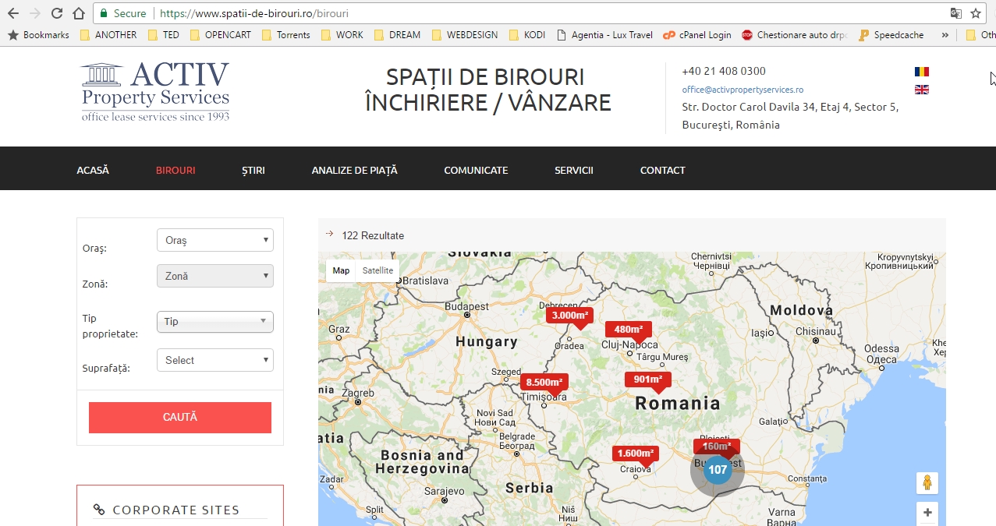The height and width of the screenshot is (526, 996).
Task: Open the translate page icon in the address bar
Action: tap(956, 13)
